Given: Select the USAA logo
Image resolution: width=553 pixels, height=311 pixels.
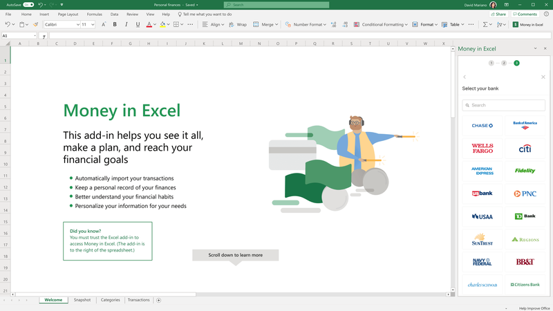Looking at the screenshot, I should coord(482,216).
